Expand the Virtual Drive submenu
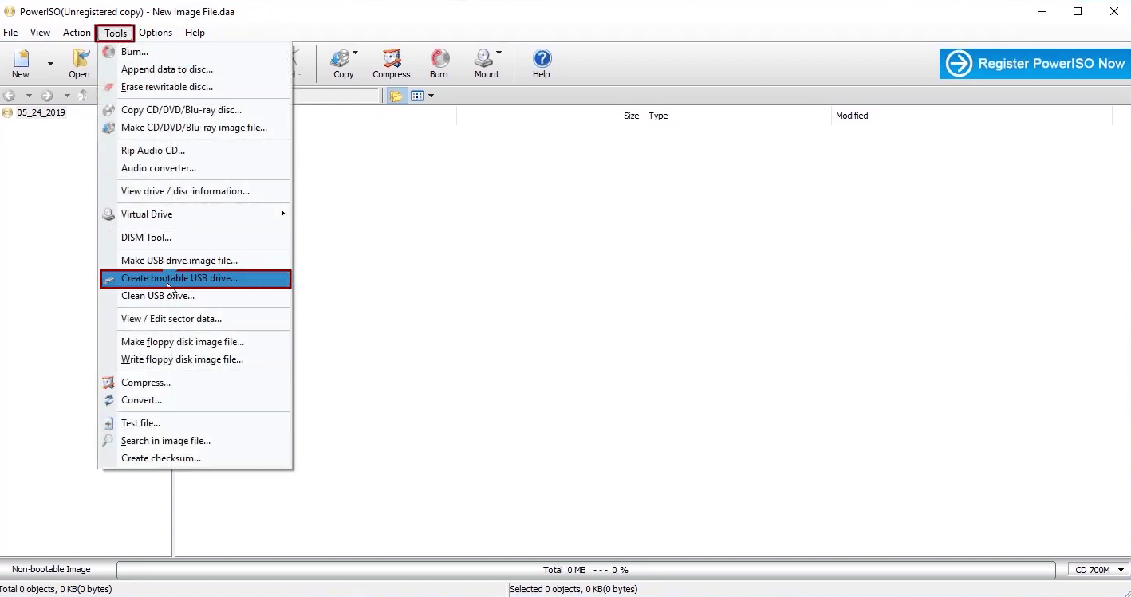This screenshot has height=597, width=1131. point(195,214)
